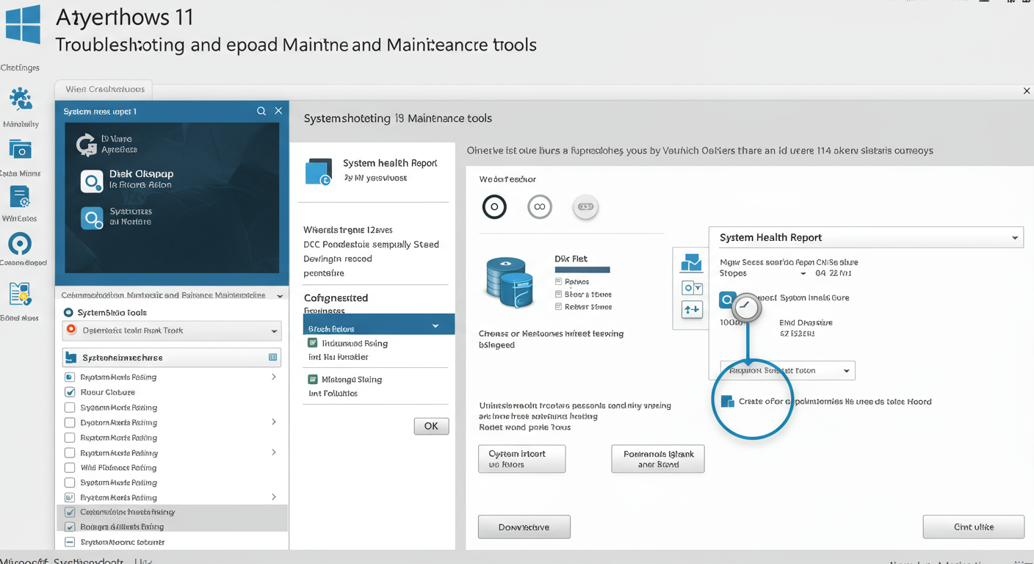
Task: Select the dark ring icon under Wedarfeador
Action: [x=494, y=207]
